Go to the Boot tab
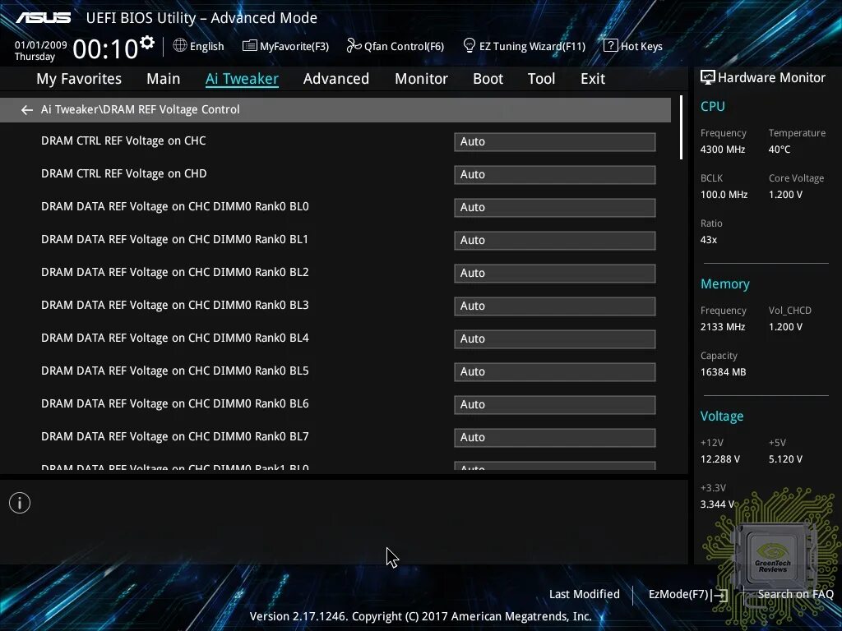The image size is (842, 631). click(x=488, y=79)
